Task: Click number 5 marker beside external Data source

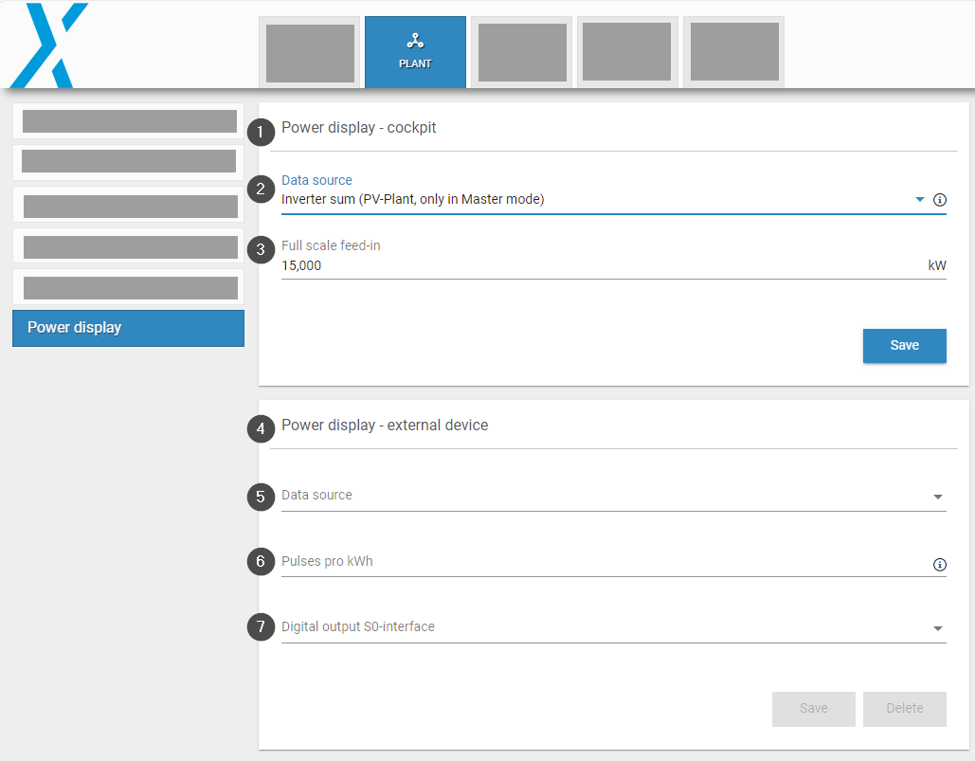Action: (261, 497)
